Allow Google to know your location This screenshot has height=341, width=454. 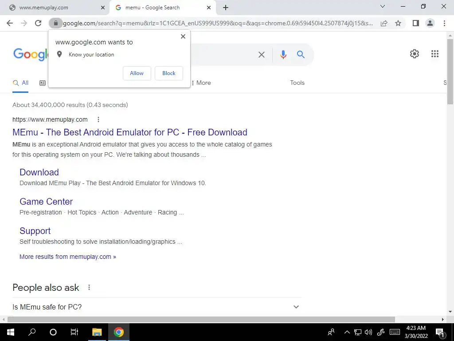[x=137, y=73]
